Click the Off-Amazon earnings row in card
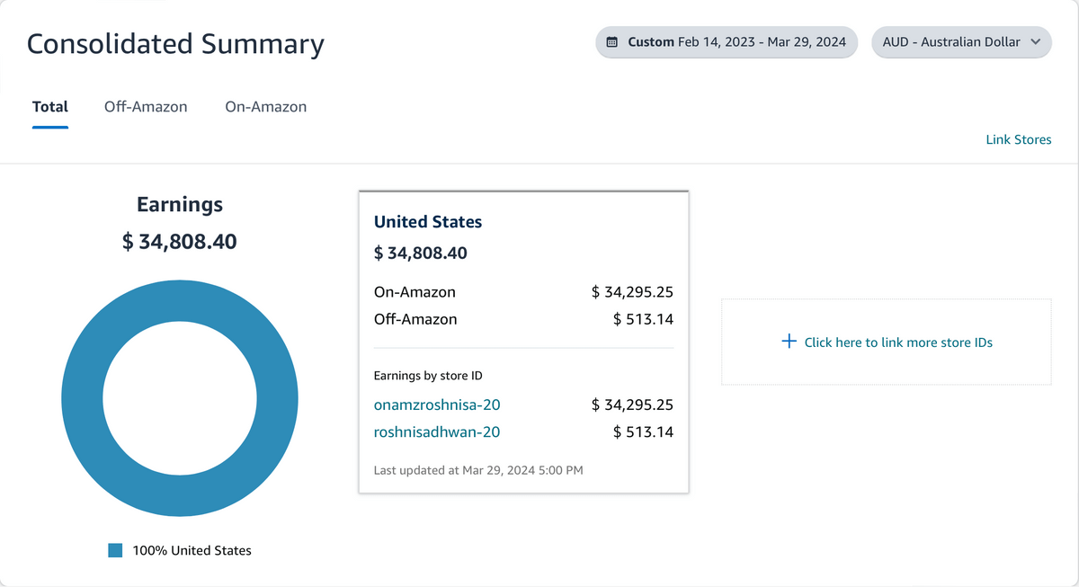This screenshot has height=587, width=1079. pos(523,318)
